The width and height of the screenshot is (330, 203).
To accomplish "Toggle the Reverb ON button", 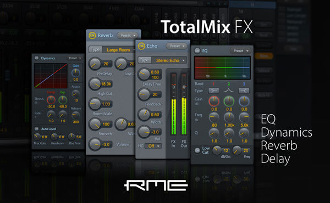I will pos(92,36).
